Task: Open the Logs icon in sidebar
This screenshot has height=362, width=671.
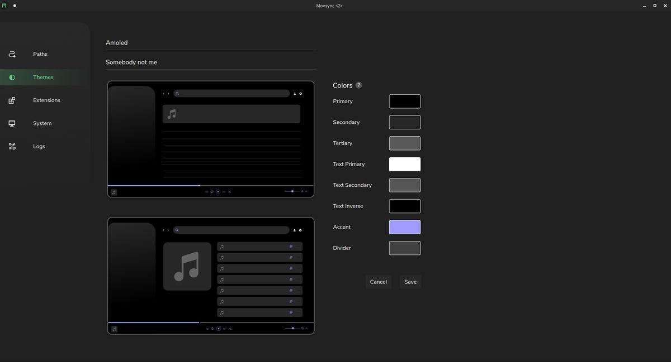Action: 12,147
